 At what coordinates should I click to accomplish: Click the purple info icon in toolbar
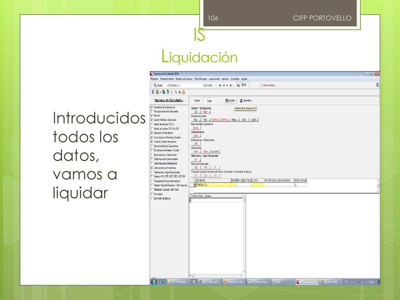[153, 92]
